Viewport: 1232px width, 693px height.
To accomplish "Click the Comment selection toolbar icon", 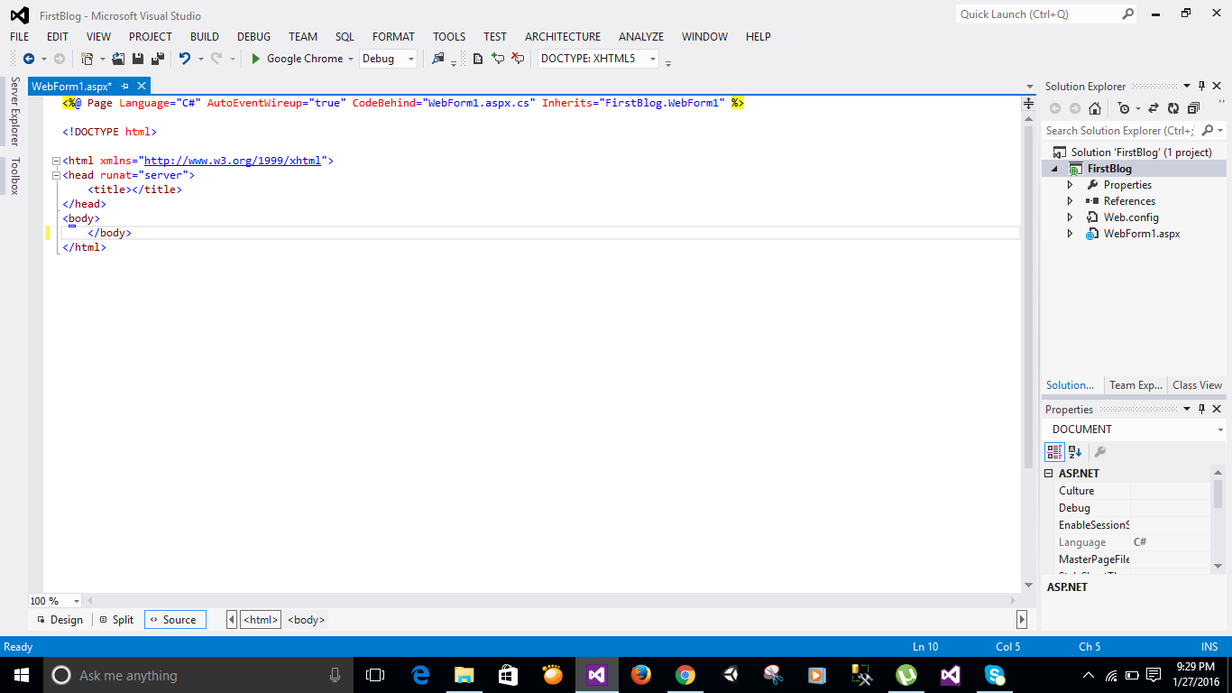I will click(x=498, y=59).
